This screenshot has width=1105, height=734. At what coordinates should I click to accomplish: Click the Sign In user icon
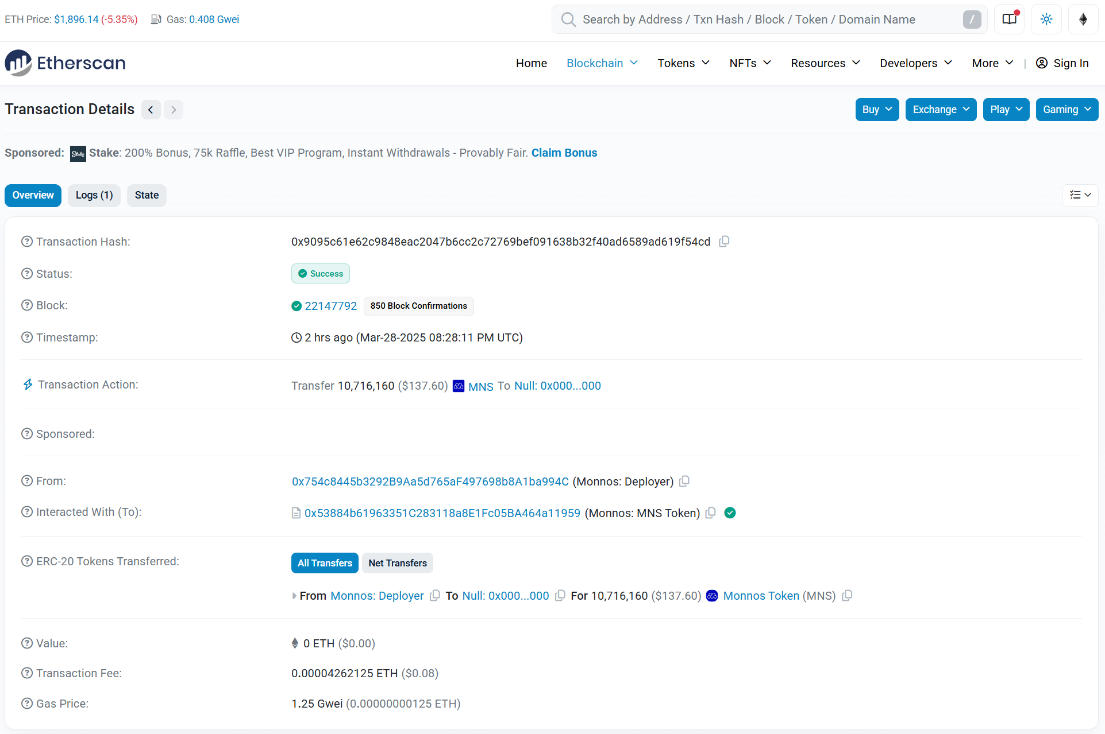click(1042, 63)
